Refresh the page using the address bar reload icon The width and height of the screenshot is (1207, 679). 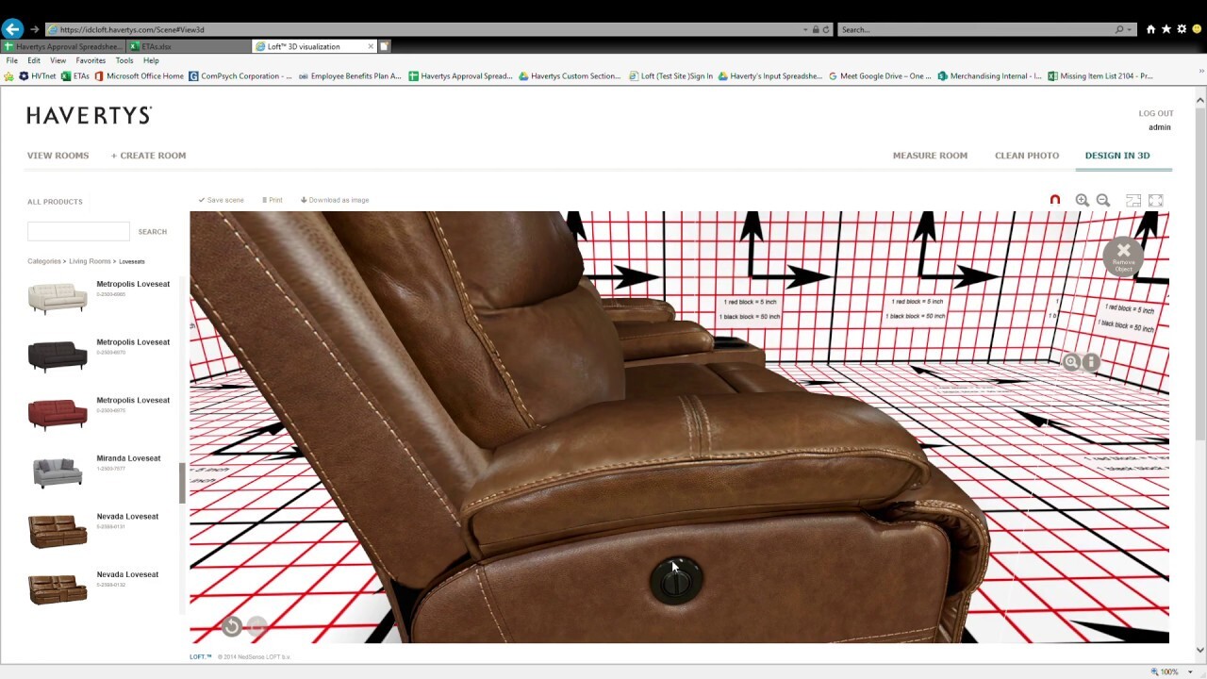pyautogui.click(x=826, y=29)
